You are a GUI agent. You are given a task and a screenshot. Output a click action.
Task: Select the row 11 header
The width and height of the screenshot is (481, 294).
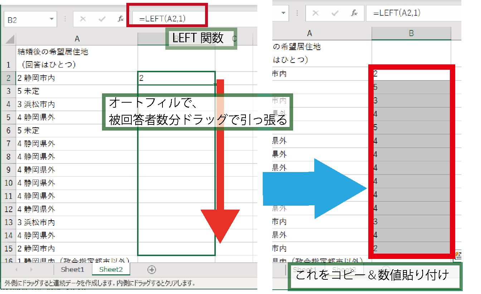(x=9, y=196)
